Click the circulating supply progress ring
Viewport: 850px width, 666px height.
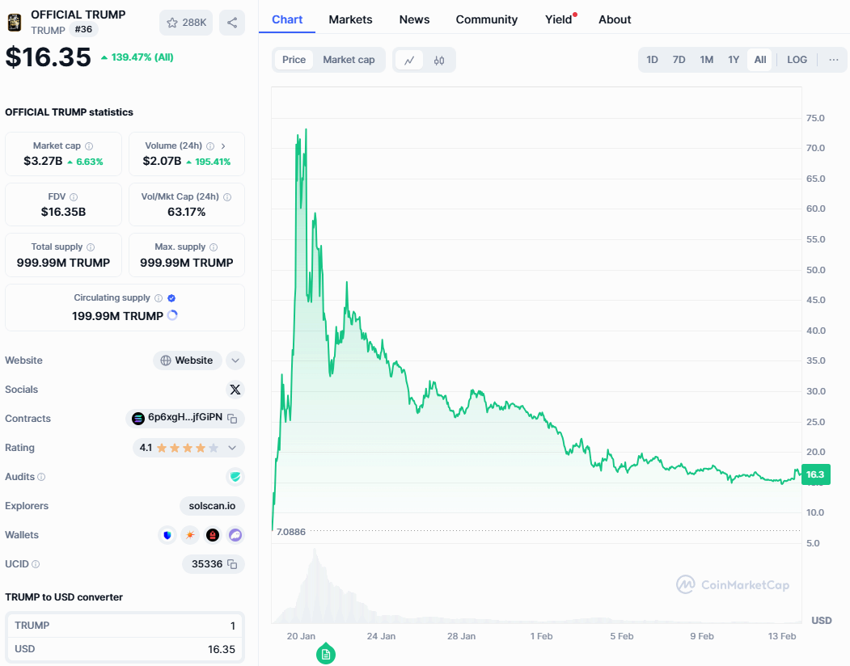(172, 315)
